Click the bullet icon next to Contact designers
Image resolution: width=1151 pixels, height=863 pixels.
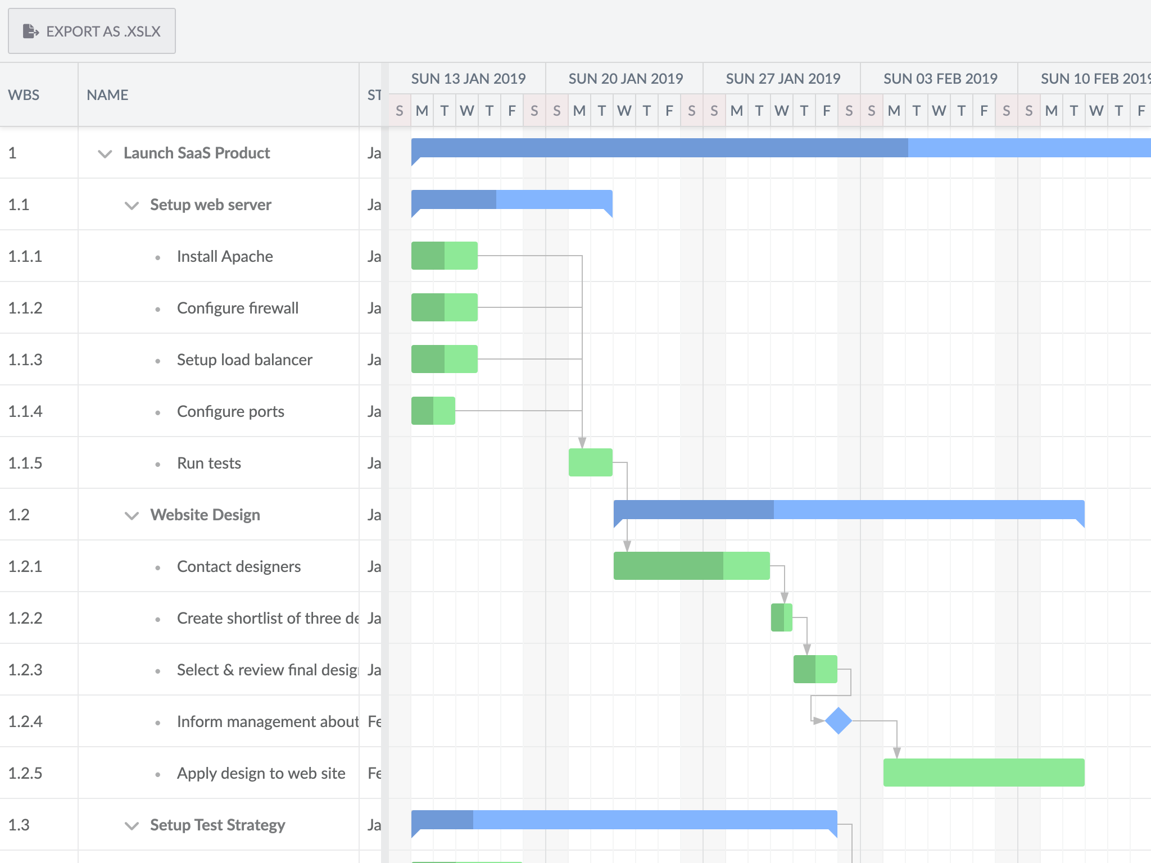pos(157,566)
